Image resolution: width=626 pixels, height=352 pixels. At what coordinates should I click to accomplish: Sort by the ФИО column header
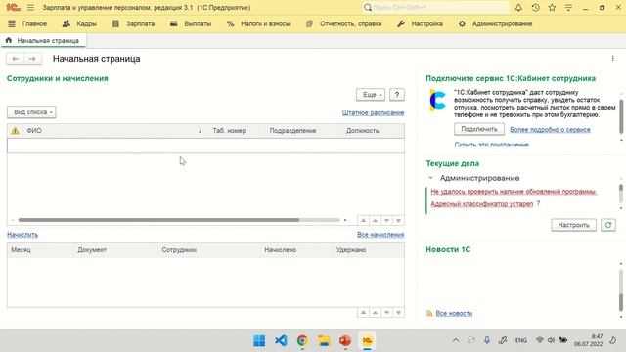tap(34, 131)
